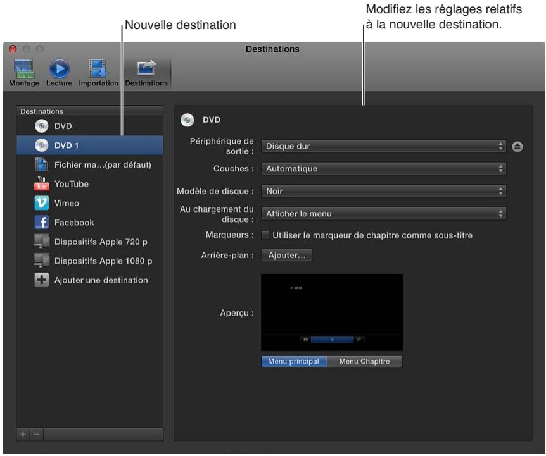The image size is (546, 456).
Task: Open the Lecture preferences pane
Action: [x=59, y=72]
